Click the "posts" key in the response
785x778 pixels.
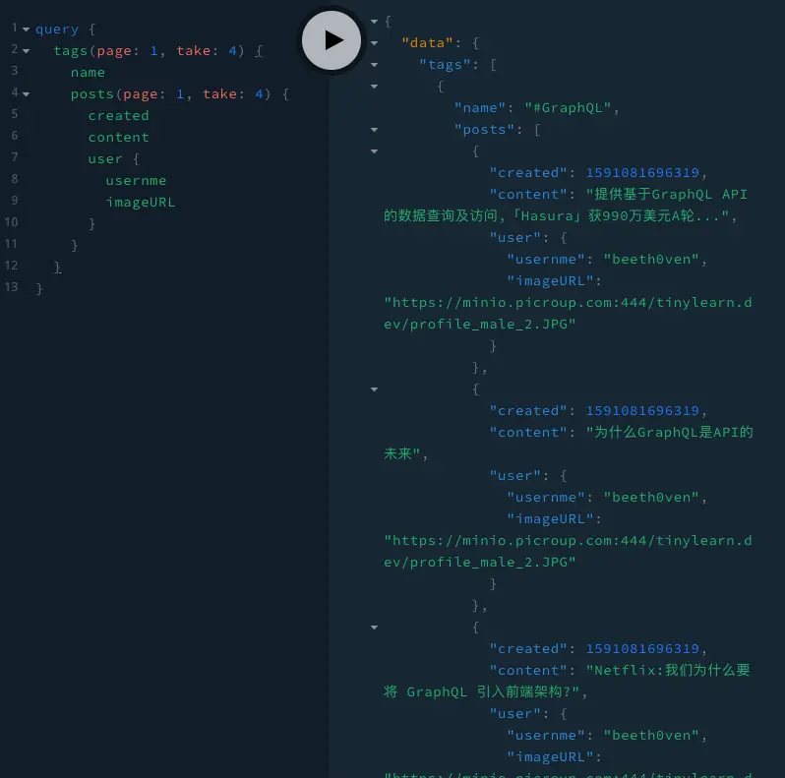point(484,130)
